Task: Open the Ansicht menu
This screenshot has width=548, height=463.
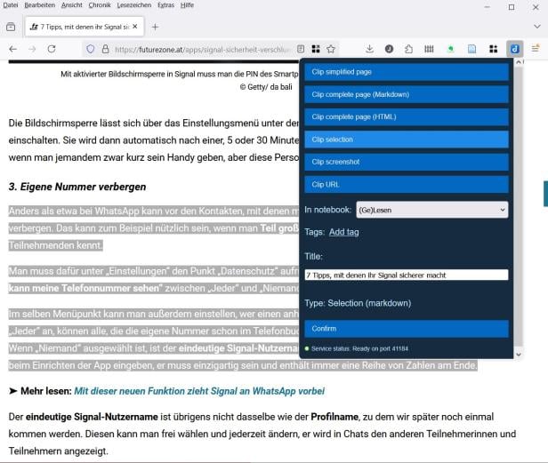Action: tap(72, 5)
